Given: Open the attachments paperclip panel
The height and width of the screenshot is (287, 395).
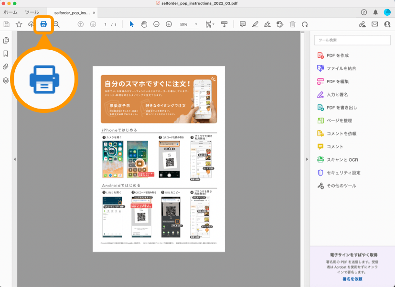Looking at the screenshot, I should pyautogui.click(x=6, y=66).
